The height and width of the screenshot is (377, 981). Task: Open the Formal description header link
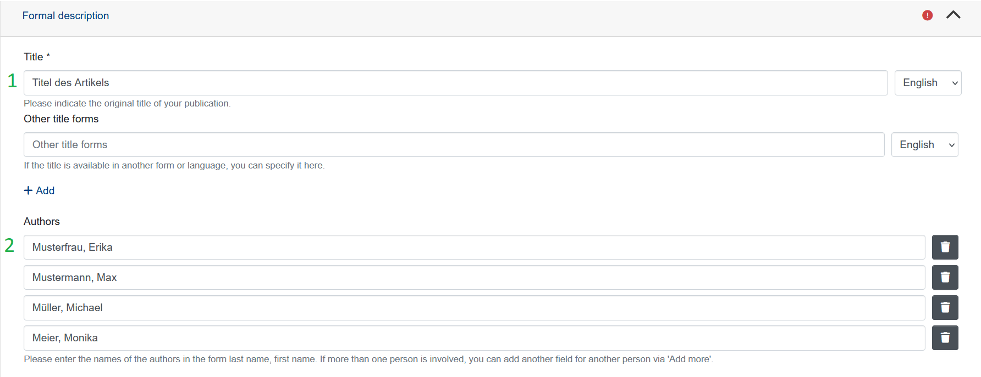65,16
